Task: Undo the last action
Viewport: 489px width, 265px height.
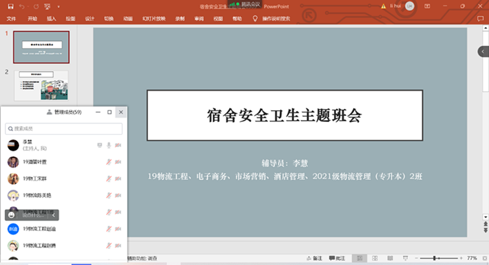Action: (21, 6)
